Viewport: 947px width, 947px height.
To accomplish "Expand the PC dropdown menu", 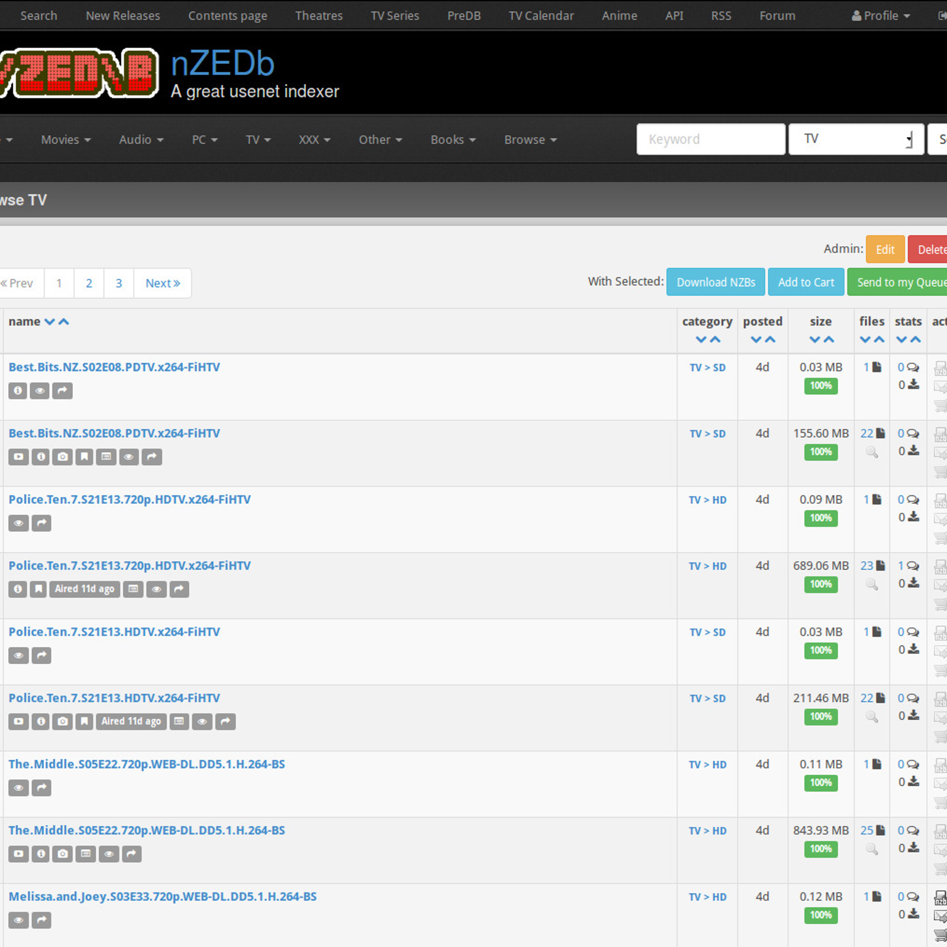I will pyautogui.click(x=205, y=140).
